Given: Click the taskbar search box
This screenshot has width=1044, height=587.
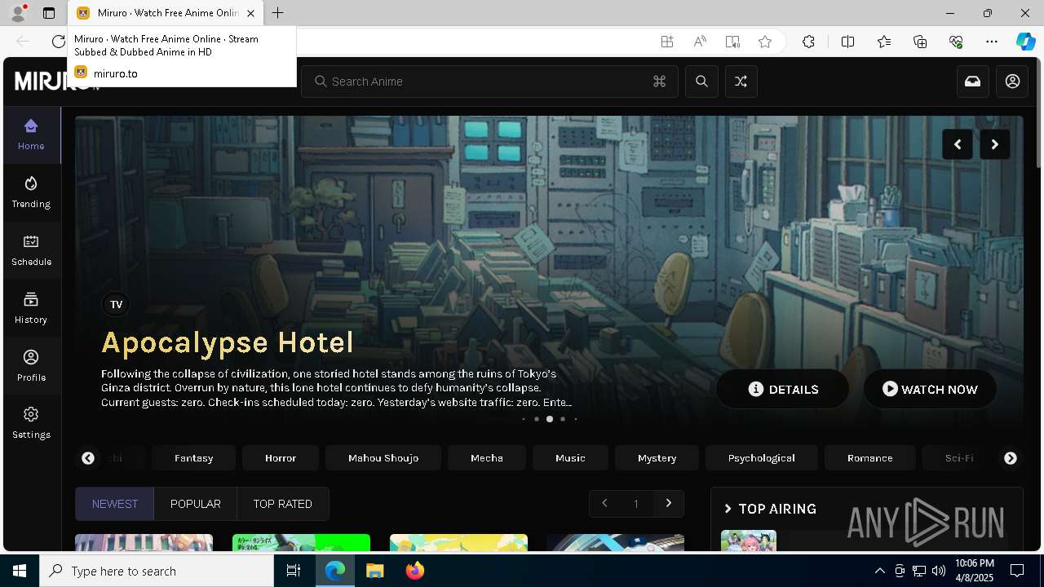Looking at the screenshot, I should (x=157, y=571).
